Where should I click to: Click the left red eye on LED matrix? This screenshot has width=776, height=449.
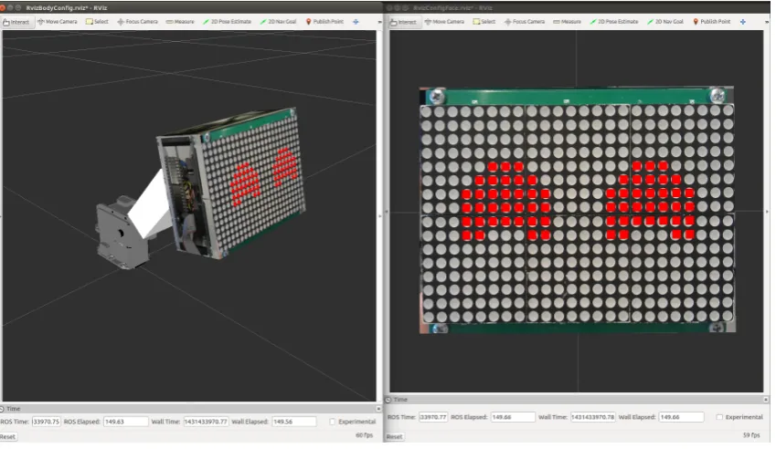505,201
